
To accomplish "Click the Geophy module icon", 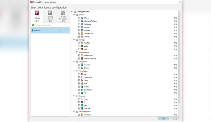I will [x=82, y=68].
